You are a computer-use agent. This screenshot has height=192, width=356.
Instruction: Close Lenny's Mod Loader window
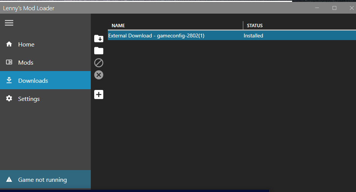pyautogui.click(x=352, y=8)
